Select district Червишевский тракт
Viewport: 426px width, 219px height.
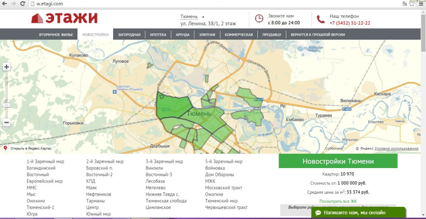coord(226,207)
